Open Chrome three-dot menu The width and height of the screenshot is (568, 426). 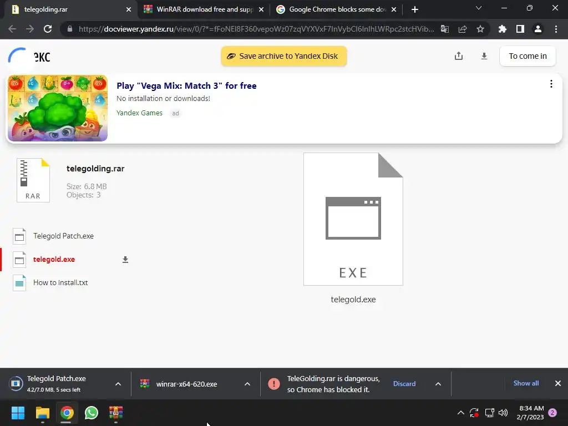coord(556,29)
